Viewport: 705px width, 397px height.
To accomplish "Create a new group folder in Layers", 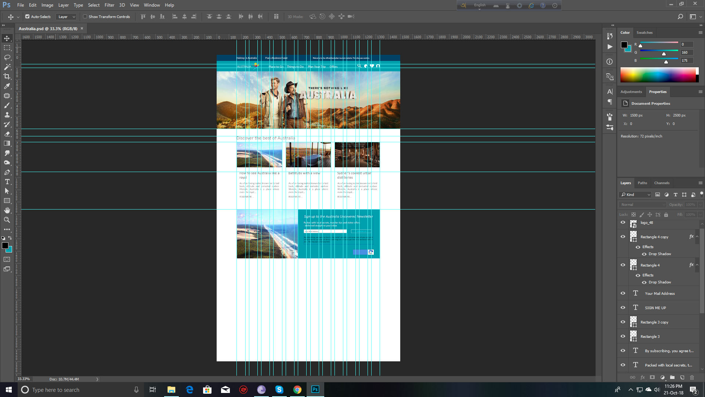I will (x=672, y=377).
